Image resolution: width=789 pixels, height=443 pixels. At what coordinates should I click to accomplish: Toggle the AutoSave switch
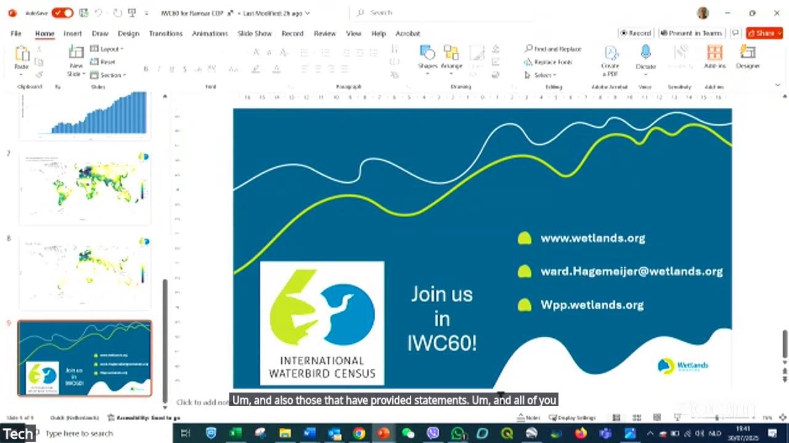62,12
